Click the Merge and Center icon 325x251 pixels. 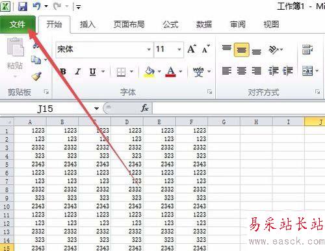coord(307,71)
